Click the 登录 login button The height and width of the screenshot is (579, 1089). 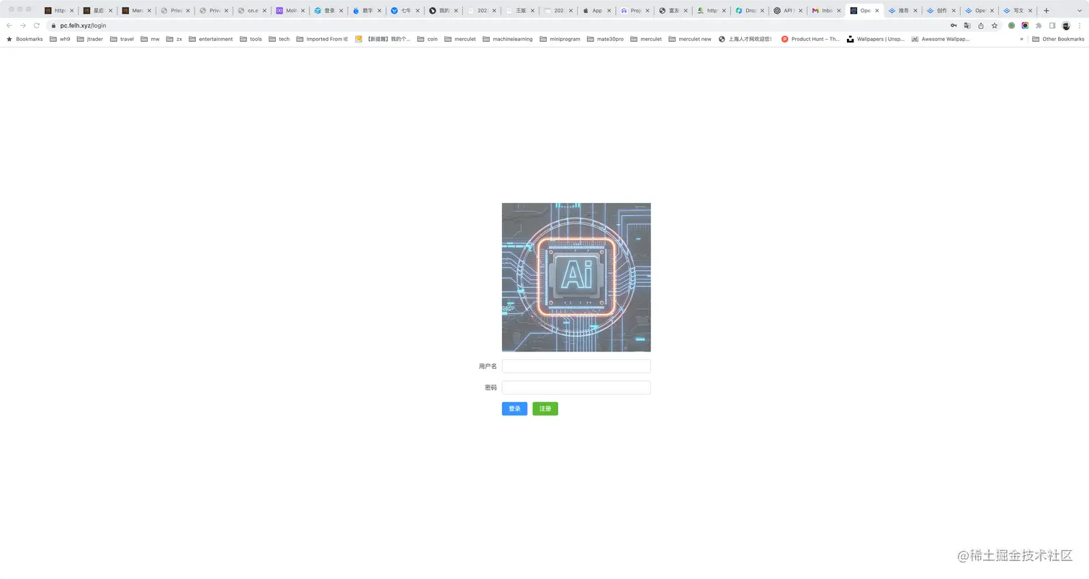(514, 408)
